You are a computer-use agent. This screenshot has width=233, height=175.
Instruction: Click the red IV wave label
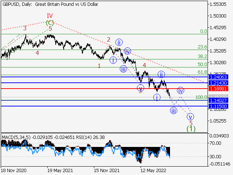pyautogui.click(x=50, y=16)
